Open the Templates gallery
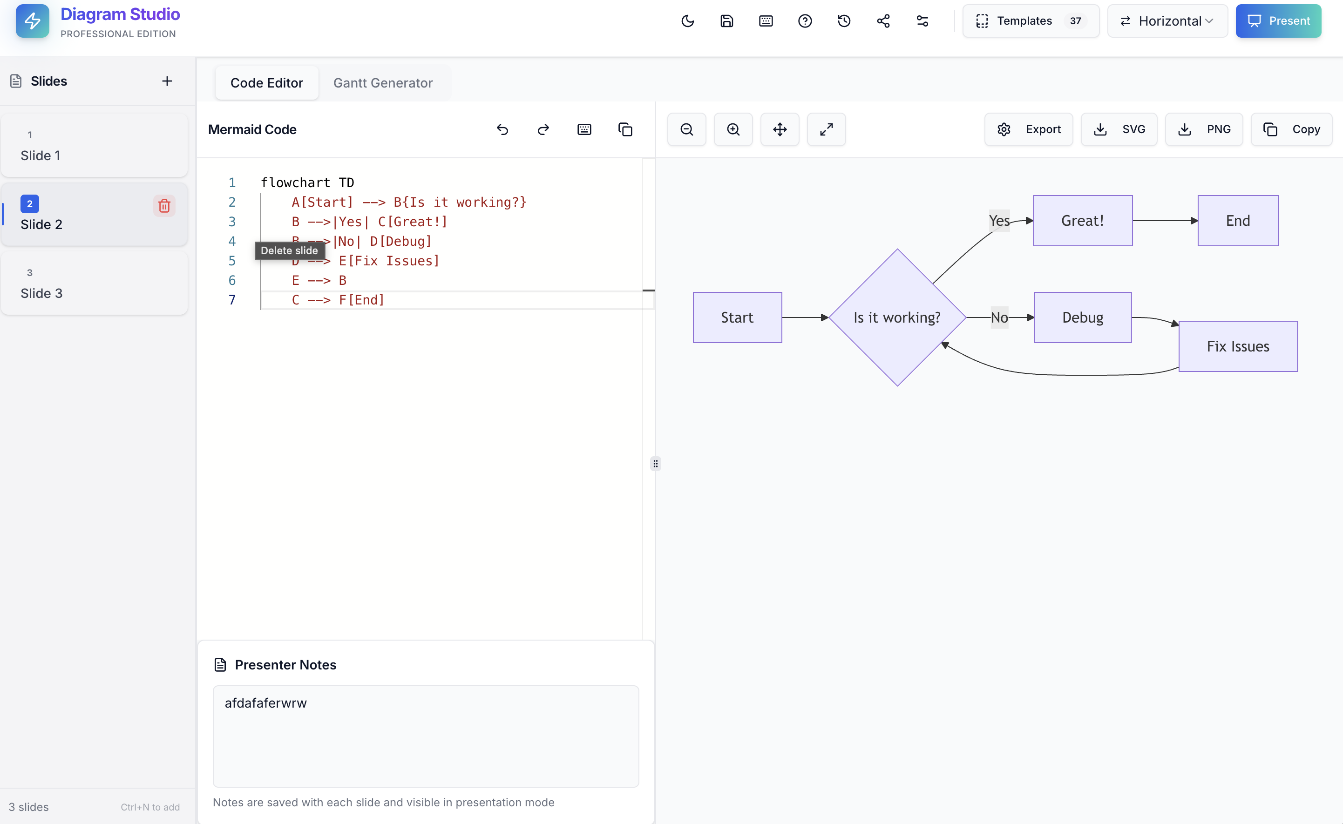 tap(1030, 20)
